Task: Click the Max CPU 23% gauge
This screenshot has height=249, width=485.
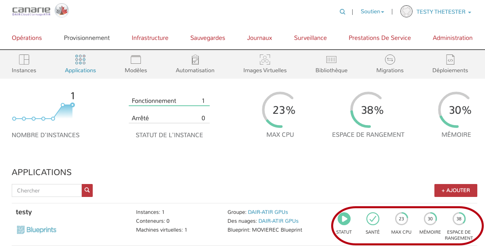Action: click(x=280, y=110)
